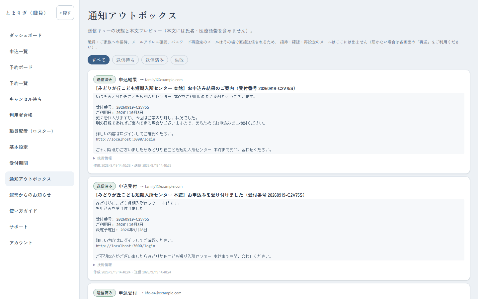Open キャンセル待ち list

pos(40,99)
